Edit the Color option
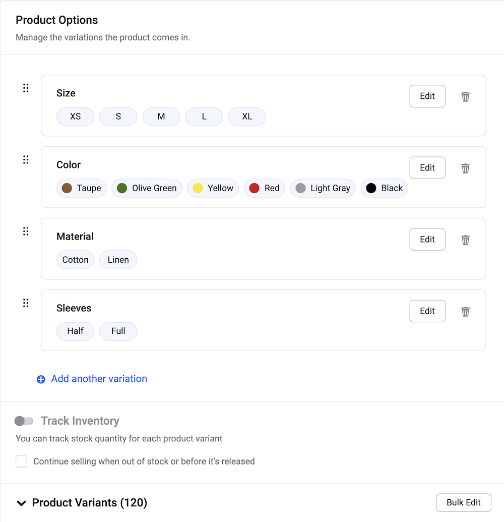The height and width of the screenshot is (522, 504). (x=427, y=168)
